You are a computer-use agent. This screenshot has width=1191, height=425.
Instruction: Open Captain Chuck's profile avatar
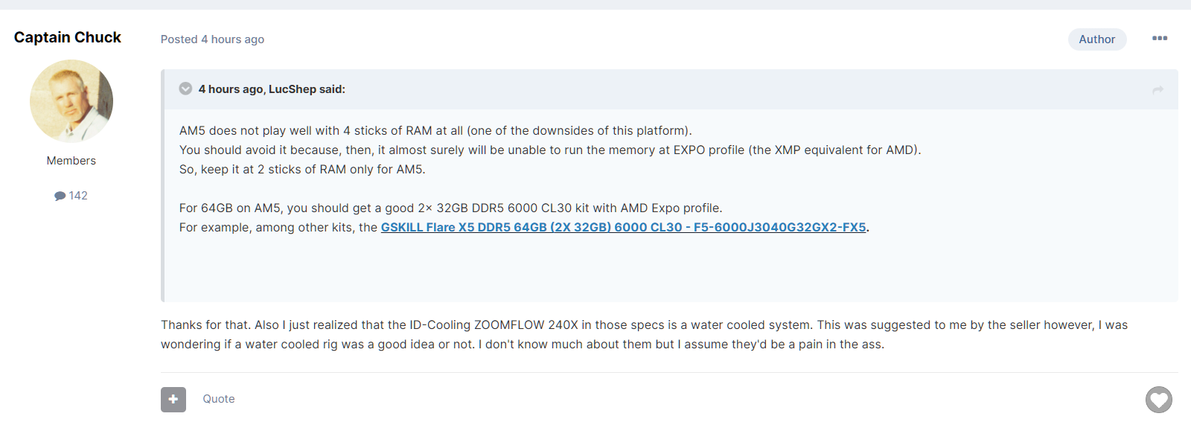[71, 101]
